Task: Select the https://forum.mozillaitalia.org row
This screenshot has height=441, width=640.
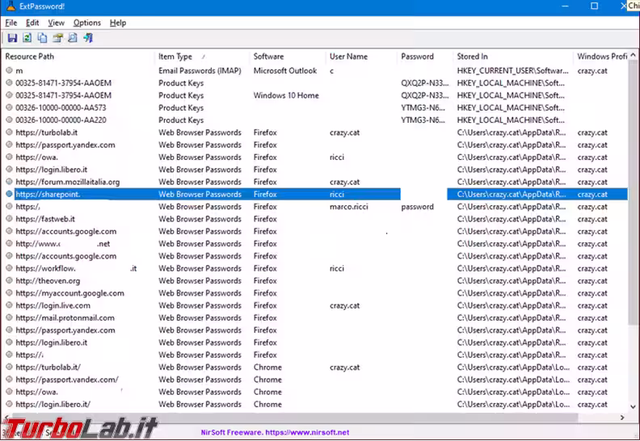Action: click(67, 183)
